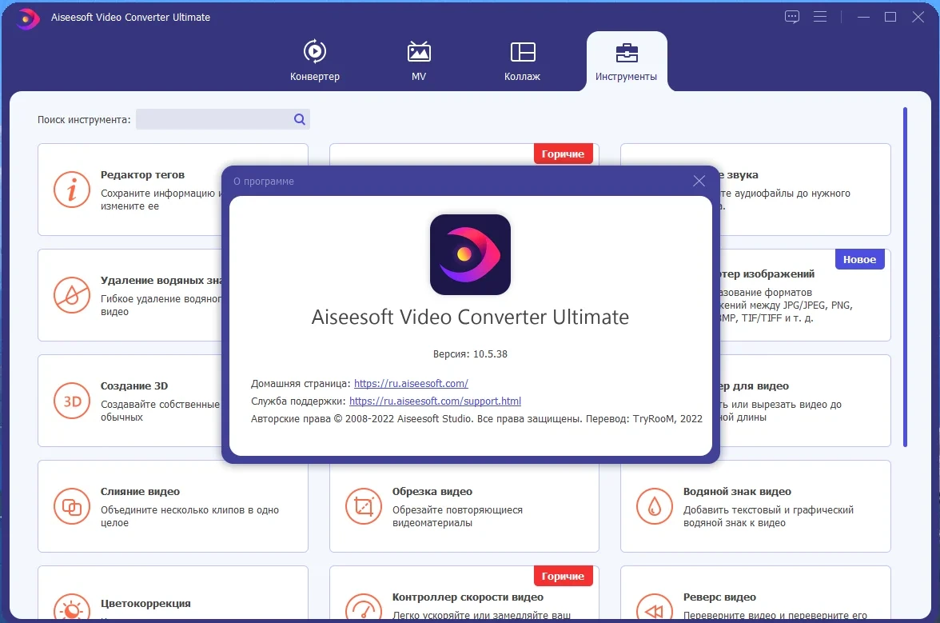940x623 pixels.
Task: Open the Редактор тегов info icon
Action: pyautogui.click(x=72, y=190)
